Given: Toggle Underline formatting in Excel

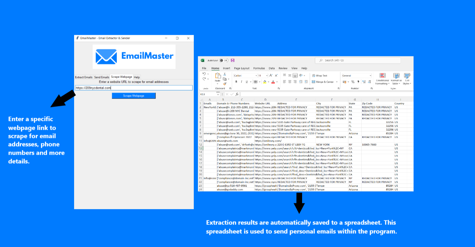Looking at the screenshot, I should click(x=247, y=82).
